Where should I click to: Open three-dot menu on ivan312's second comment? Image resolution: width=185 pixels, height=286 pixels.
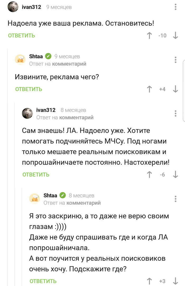176,113
